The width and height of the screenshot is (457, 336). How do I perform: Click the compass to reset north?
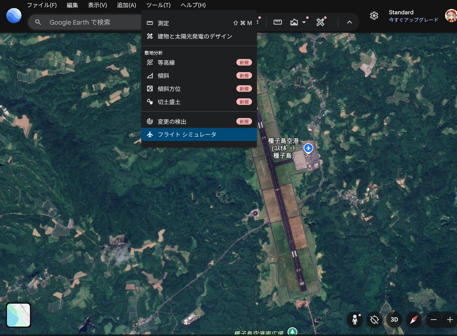click(x=414, y=320)
